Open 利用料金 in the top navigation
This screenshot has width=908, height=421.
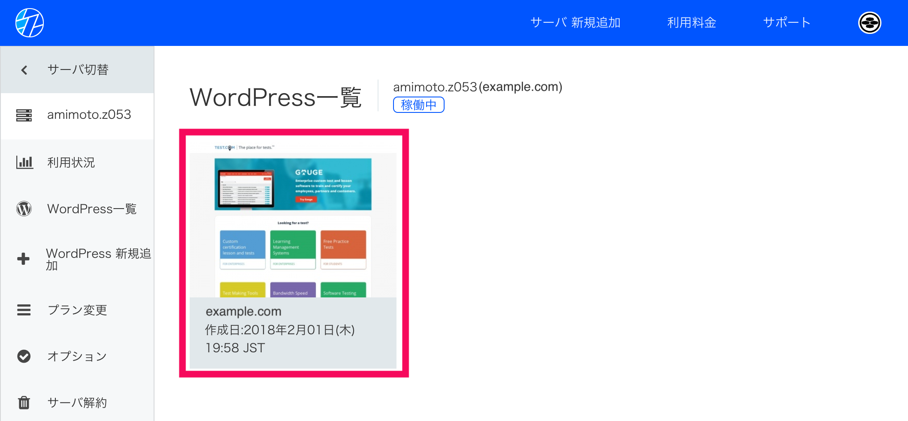click(692, 23)
